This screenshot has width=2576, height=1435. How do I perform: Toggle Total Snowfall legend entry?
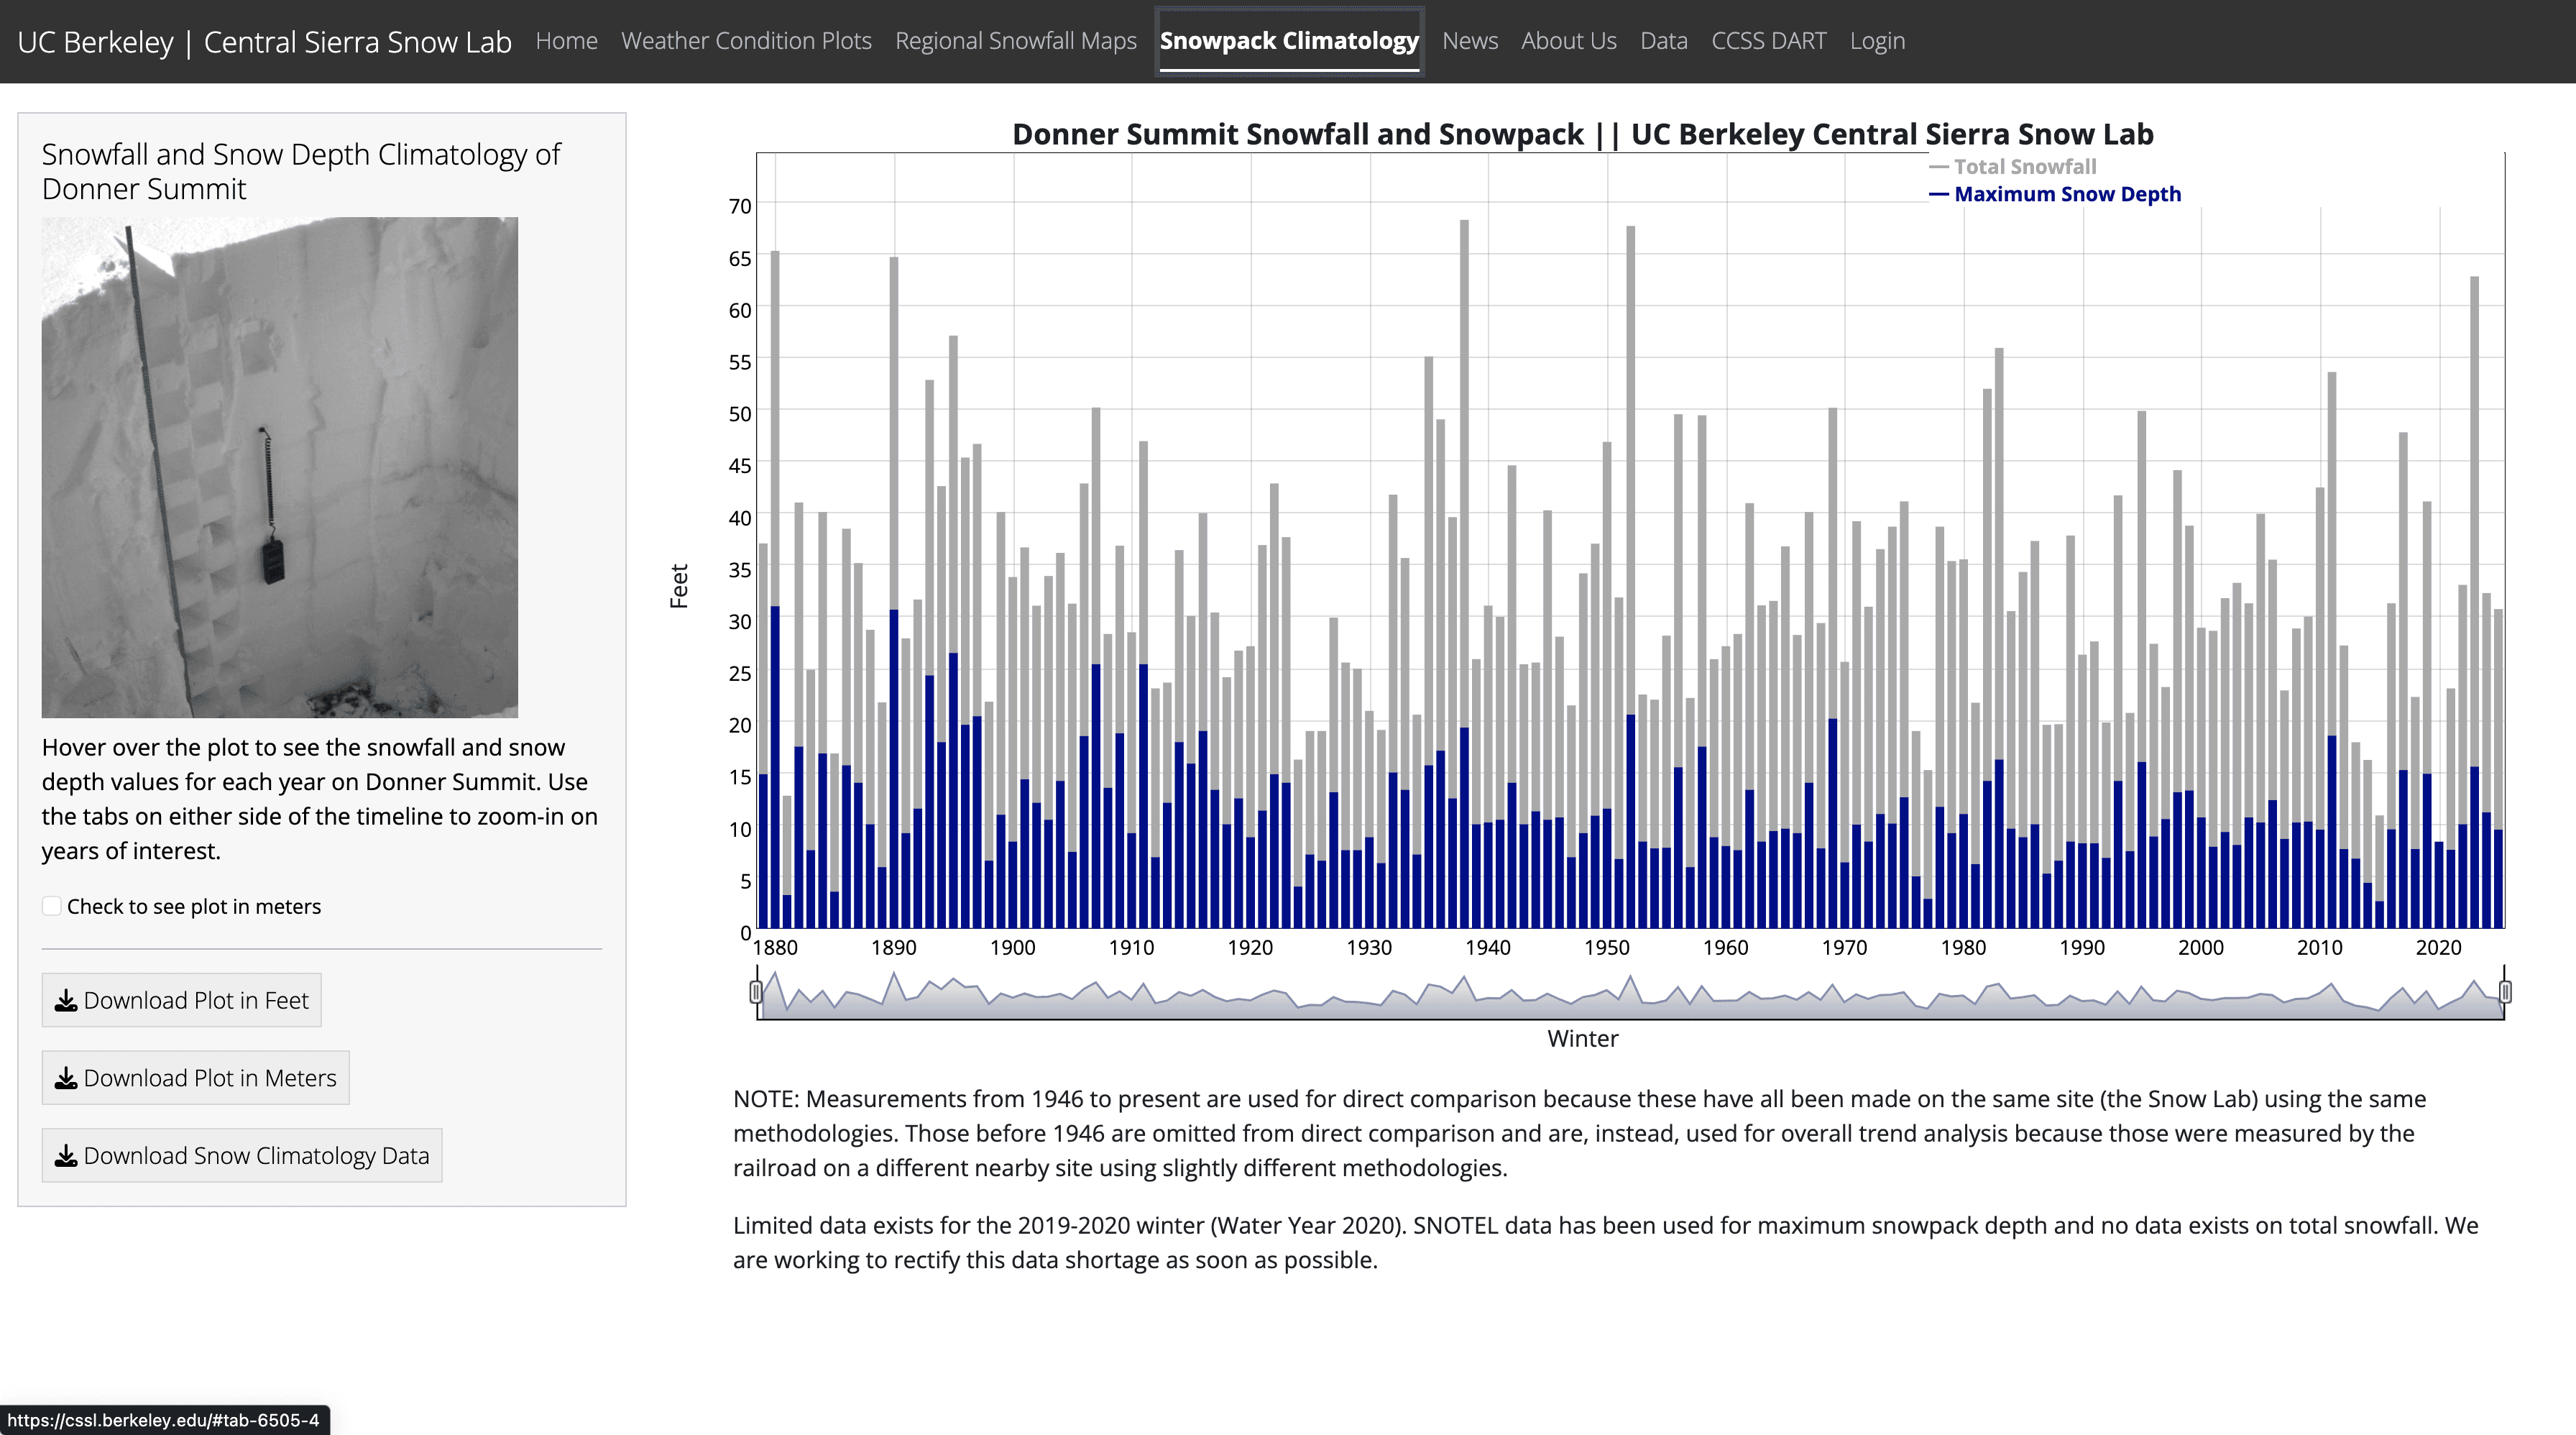pos(2023,167)
